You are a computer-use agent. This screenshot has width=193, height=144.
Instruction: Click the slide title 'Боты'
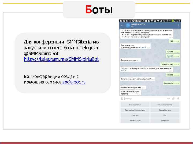(x=99, y=10)
